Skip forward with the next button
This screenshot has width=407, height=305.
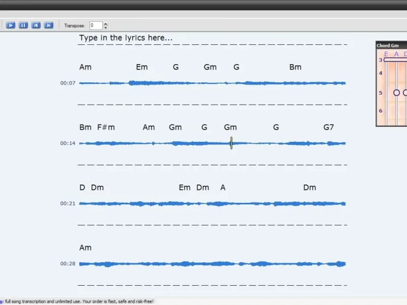tap(48, 25)
